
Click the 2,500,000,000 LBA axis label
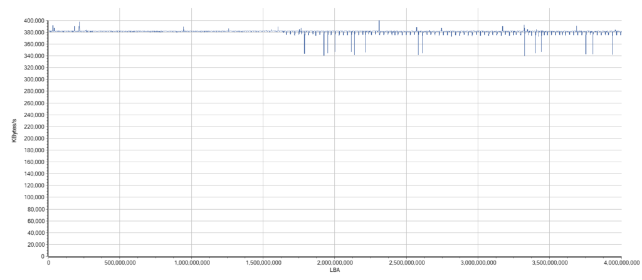(x=406, y=262)
